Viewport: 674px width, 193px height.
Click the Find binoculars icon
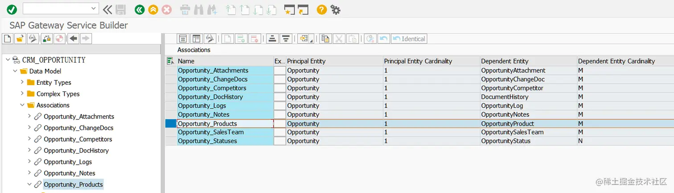pos(198,10)
